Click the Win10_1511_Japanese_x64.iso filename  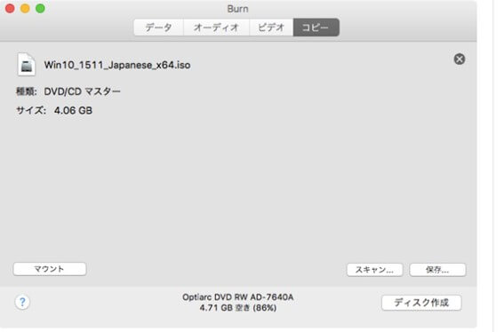[x=117, y=65]
